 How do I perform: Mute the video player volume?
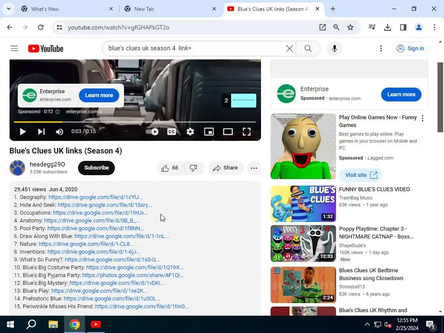pyautogui.click(x=59, y=132)
